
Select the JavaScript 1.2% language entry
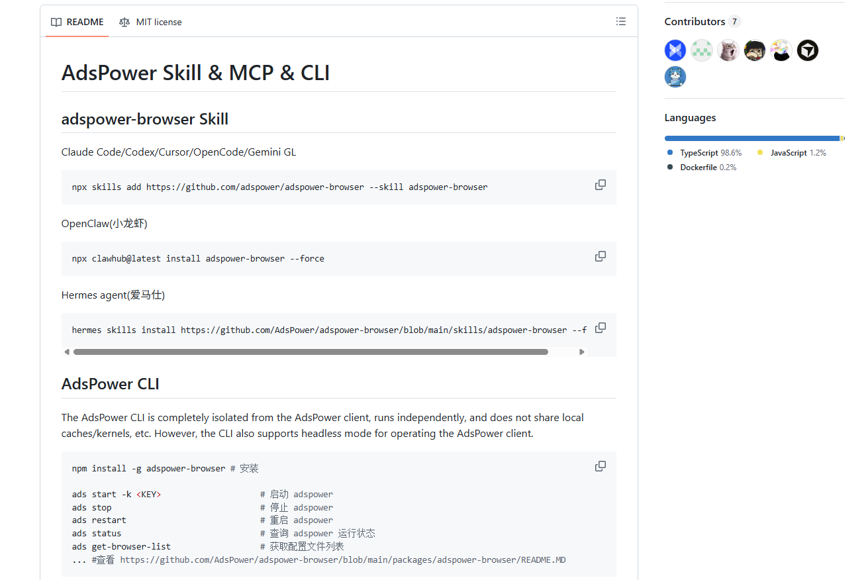point(793,153)
